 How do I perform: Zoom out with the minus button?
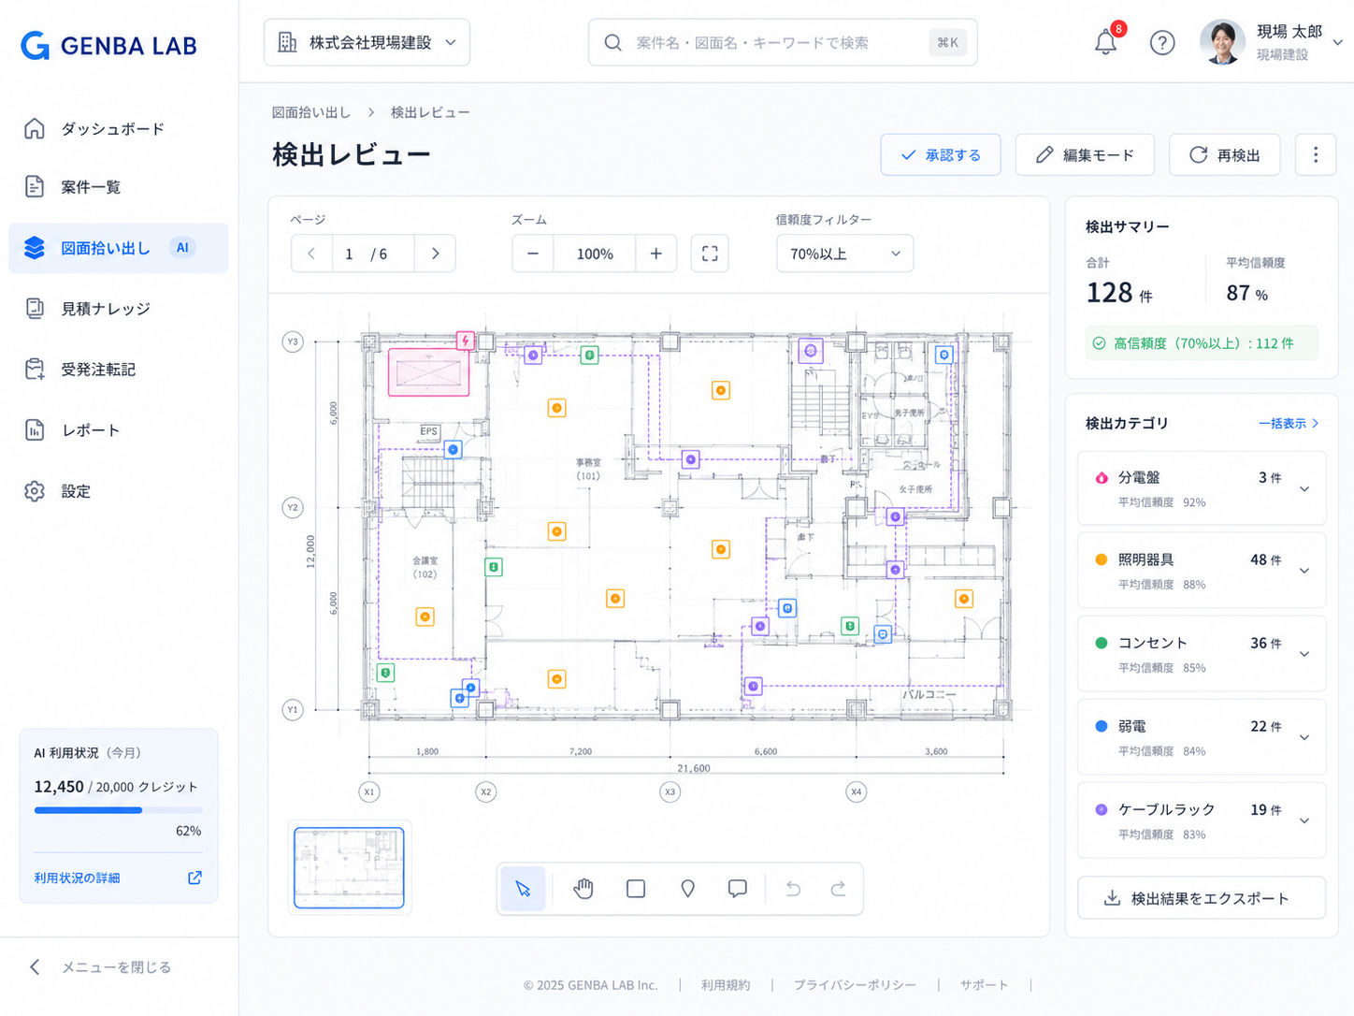click(x=533, y=254)
